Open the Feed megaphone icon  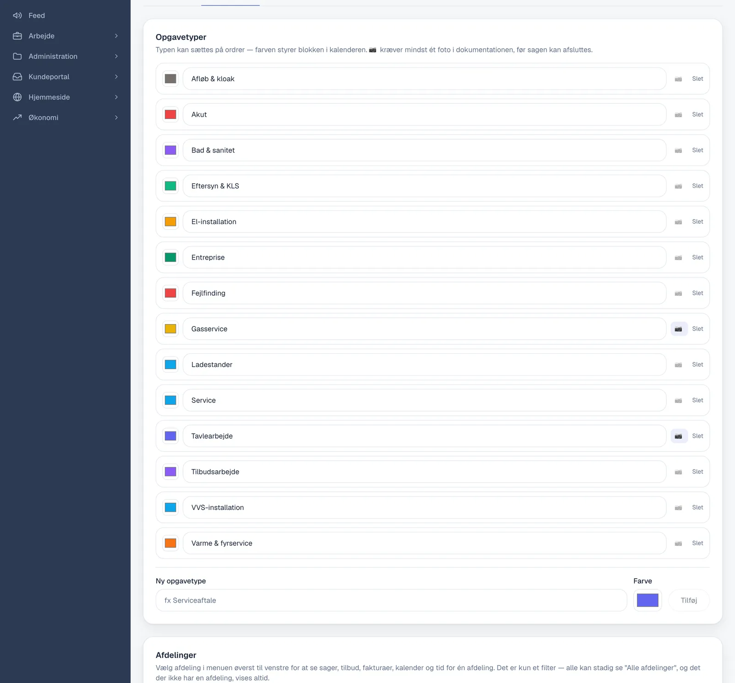[17, 16]
